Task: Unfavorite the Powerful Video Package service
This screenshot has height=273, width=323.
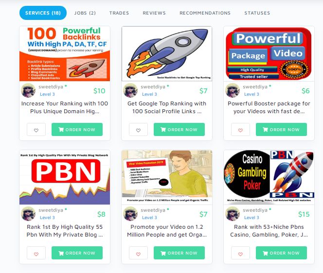Action: (x=240, y=130)
